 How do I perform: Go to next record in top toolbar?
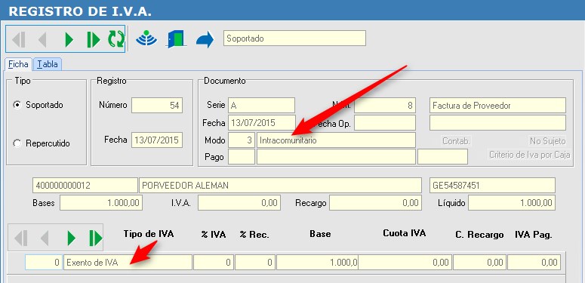pyautogui.click(x=69, y=39)
